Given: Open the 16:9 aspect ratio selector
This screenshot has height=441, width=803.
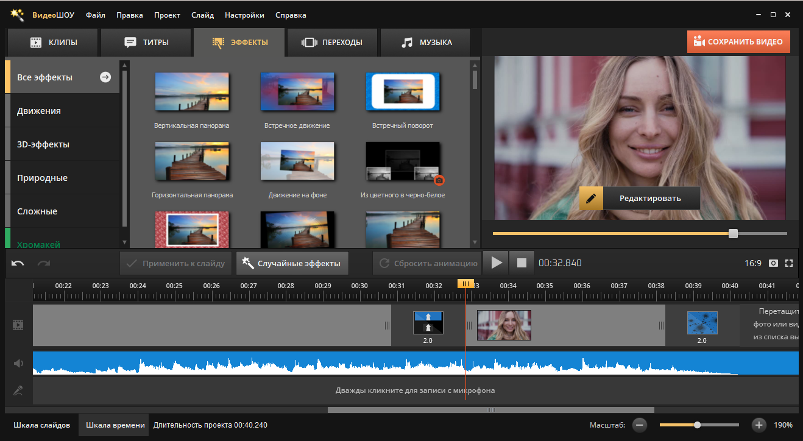Looking at the screenshot, I should tap(752, 263).
